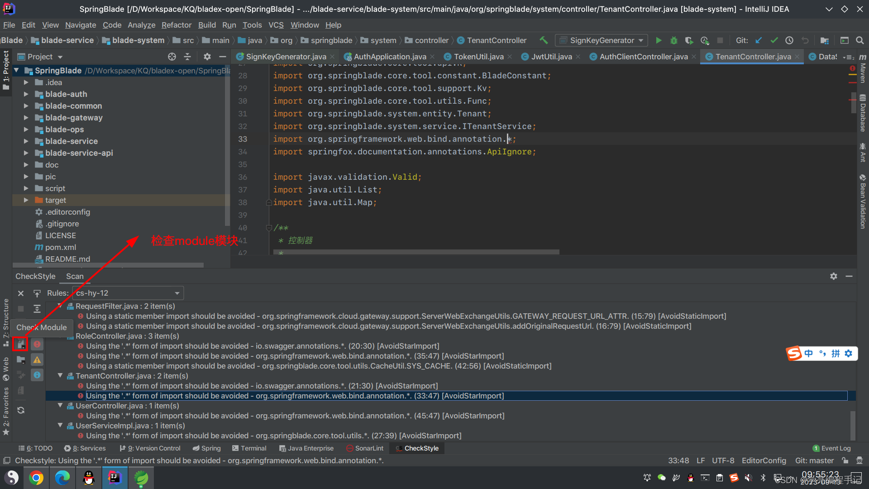Expand the target folder
The height and width of the screenshot is (489, 869).
(26, 200)
